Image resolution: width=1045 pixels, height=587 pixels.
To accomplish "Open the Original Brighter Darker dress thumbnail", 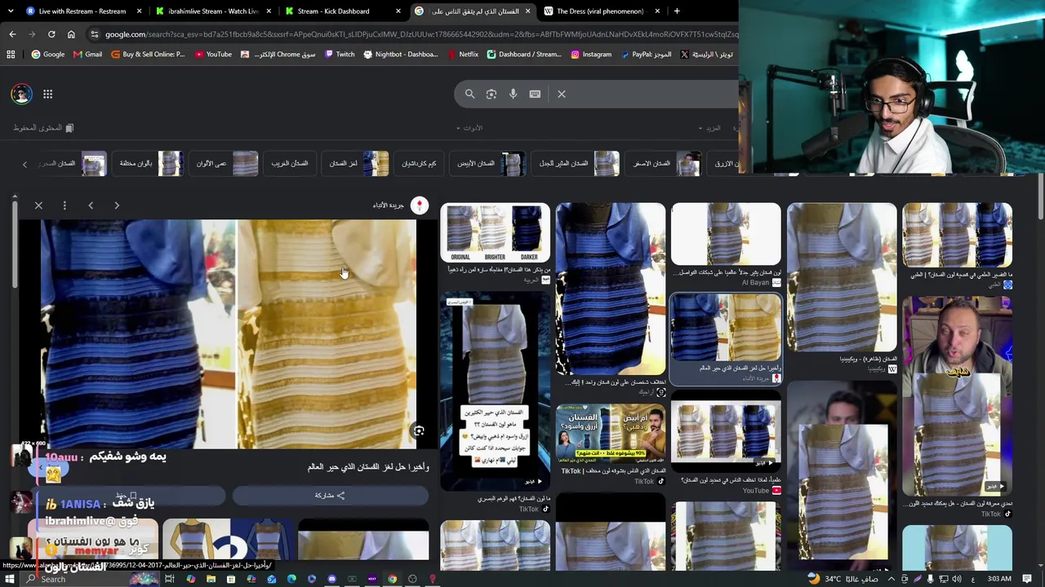I will (x=495, y=233).
